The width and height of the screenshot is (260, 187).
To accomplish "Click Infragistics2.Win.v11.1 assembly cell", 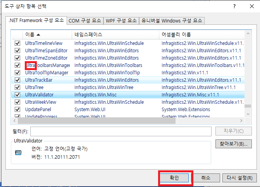I will 185,72.
